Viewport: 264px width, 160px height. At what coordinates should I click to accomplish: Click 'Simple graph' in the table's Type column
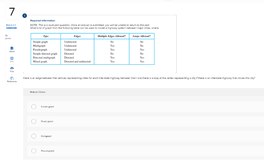pyautogui.click(x=40, y=42)
